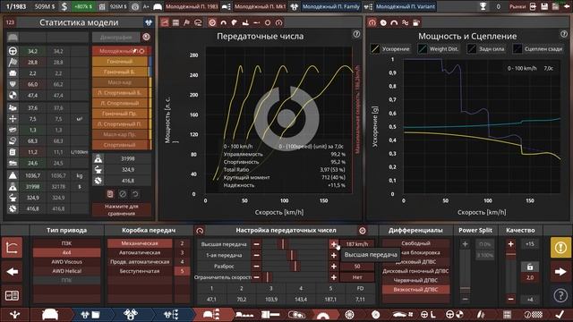Toggle the Сцеплен сзади graph line
Image resolution: width=573 pixels, height=322 pixels.
(537, 49)
